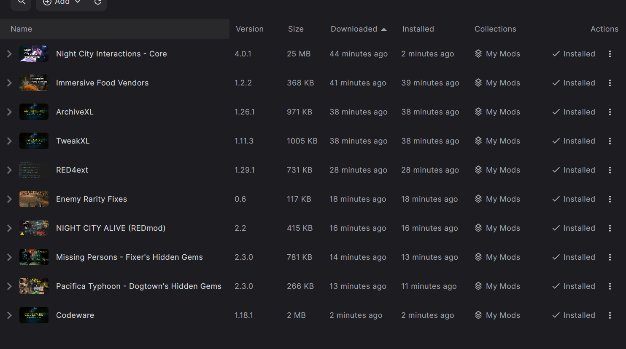The height and width of the screenshot is (349, 626).
Task: Sort the list by Size column
Action: pos(296,29)
